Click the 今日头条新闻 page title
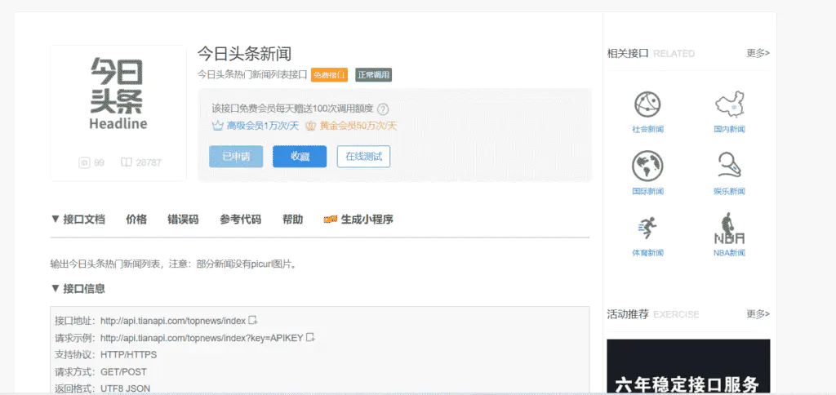 click(244, 53)
